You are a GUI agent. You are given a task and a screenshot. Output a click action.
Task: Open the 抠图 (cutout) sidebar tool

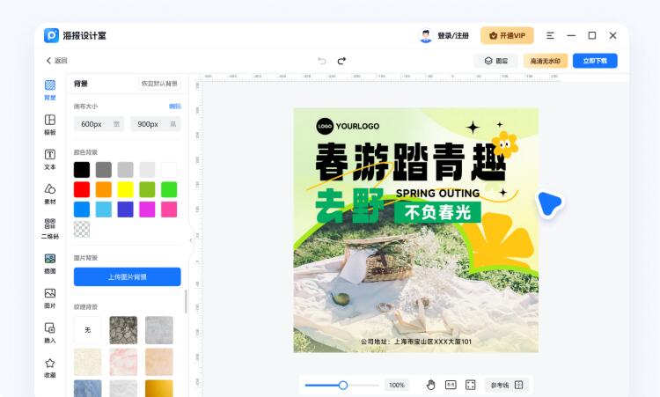[x=49, y=263]
